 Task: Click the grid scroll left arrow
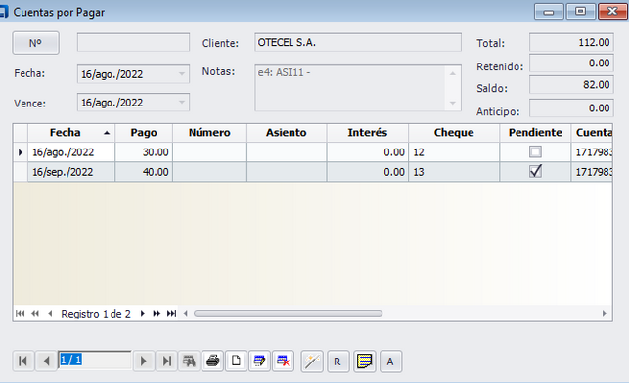[185, 314]
